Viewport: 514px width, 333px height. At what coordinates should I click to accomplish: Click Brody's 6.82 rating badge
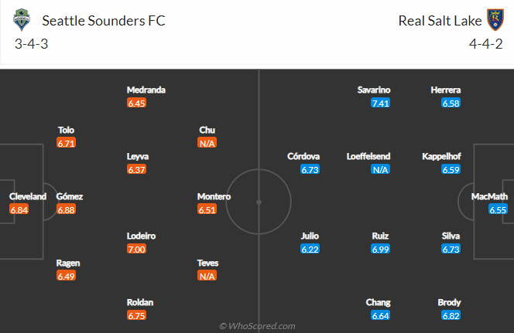451,316
